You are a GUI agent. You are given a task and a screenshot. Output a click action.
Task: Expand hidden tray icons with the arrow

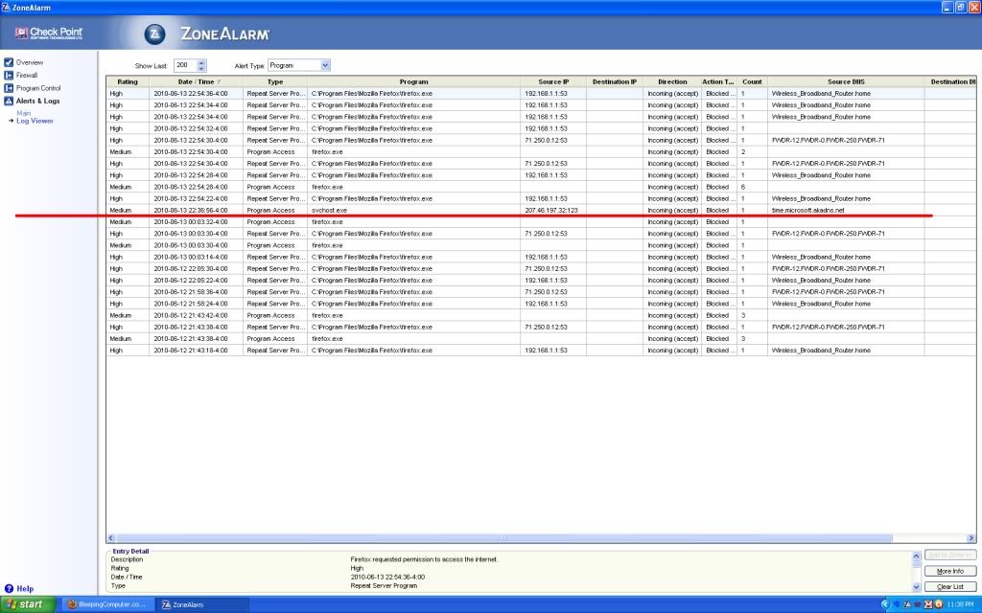[x=885, y=604]
